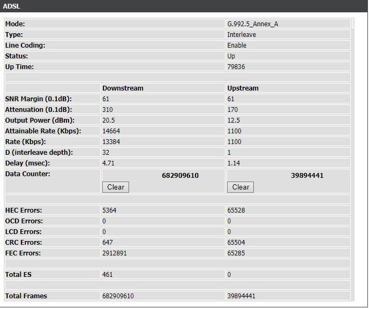
Task: Click the downstream HEC Errors value 5364
Action: click(x=109, y=210)
